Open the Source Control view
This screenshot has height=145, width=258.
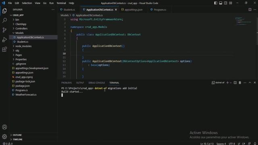[x=4, y=30]
